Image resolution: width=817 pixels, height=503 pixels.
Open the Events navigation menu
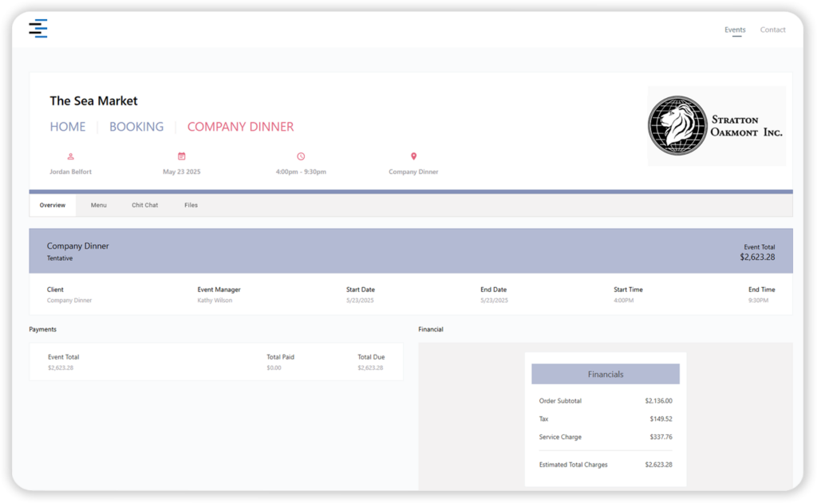click(735, 29)
